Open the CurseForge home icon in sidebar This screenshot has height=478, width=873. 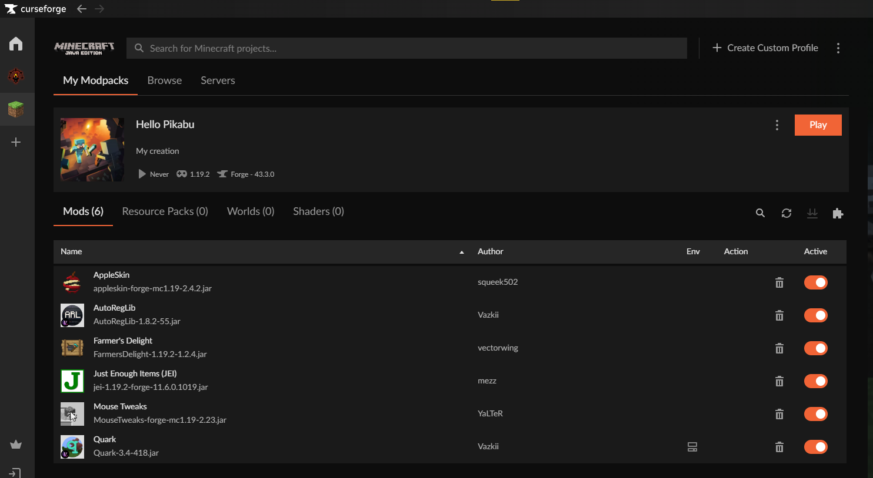tap(16, 44)
